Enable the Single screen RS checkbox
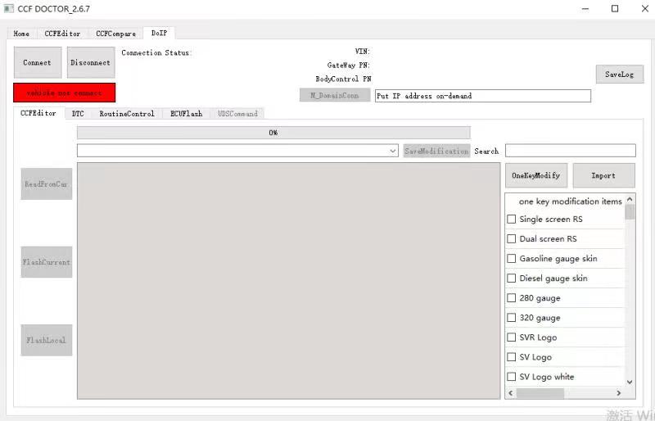Image resolution: width=655 pixels, height=421 pixels. [512, 220]
